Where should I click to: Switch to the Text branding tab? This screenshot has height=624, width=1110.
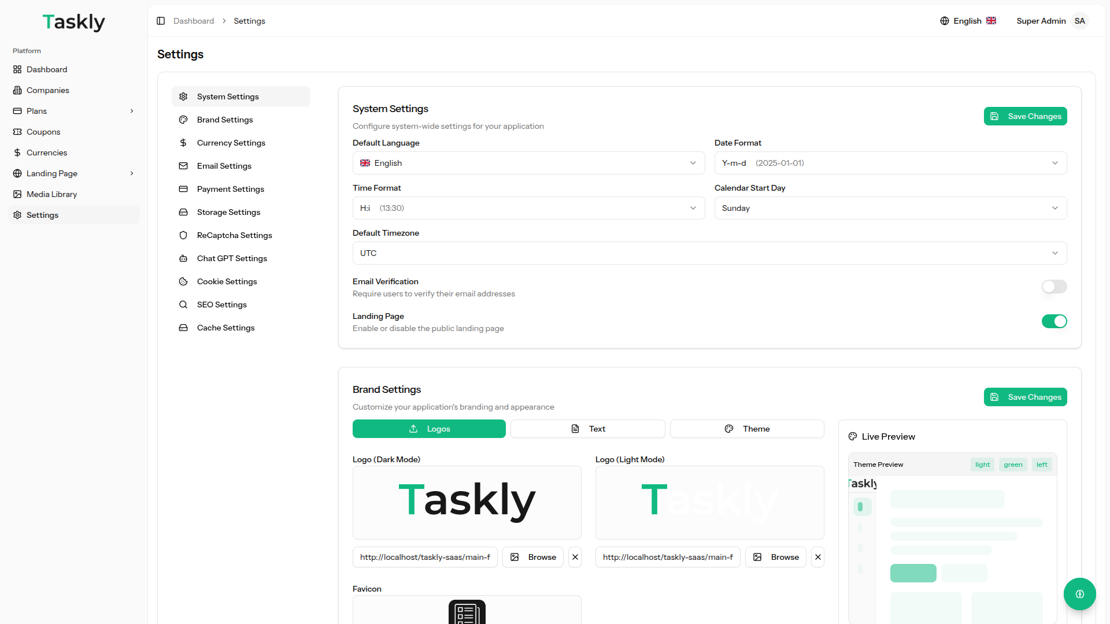pyautogui.click(x=587, y=429)
